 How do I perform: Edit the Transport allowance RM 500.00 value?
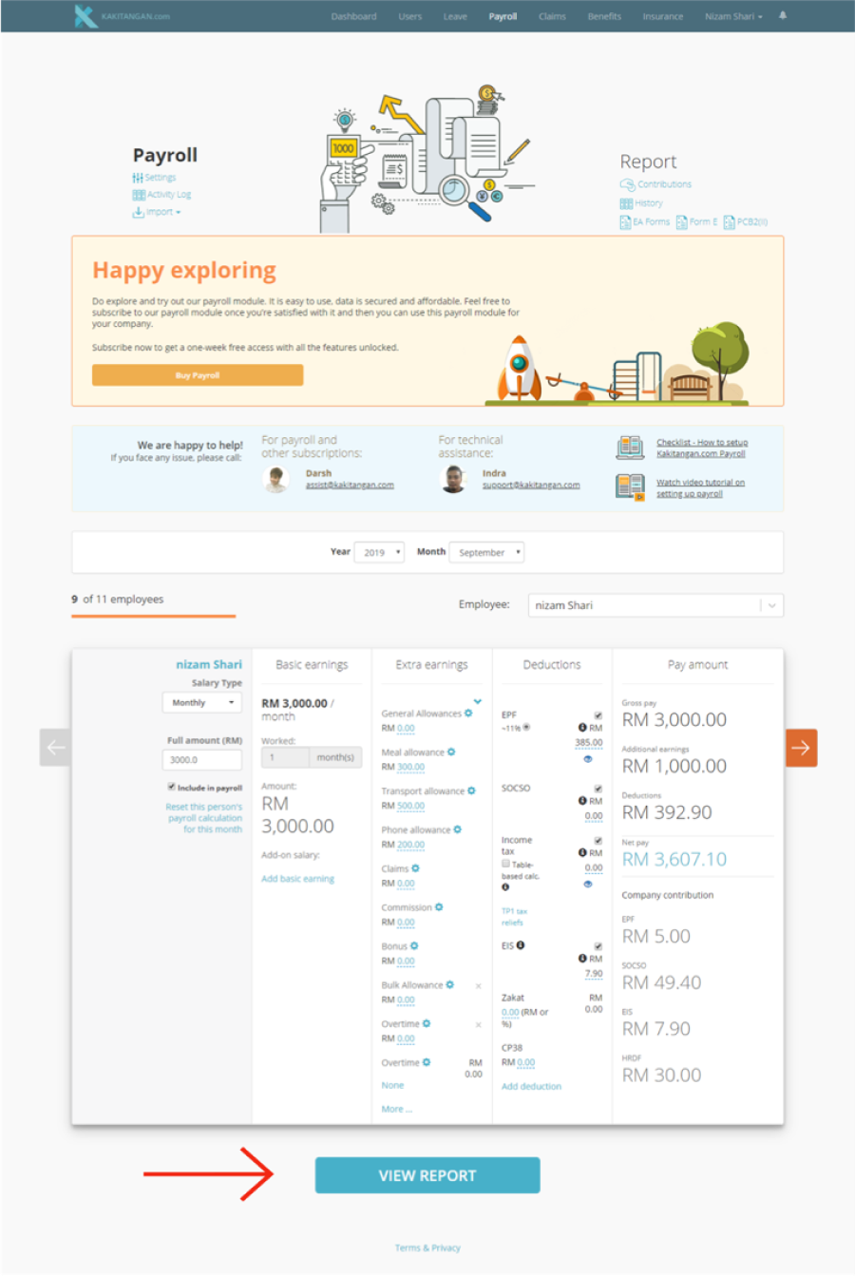click(410, 806)
